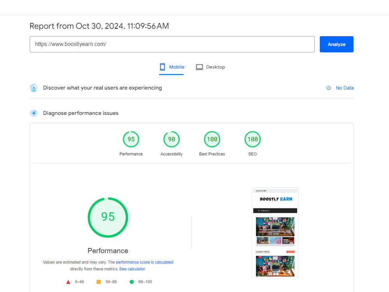Click the Accessibility label
389x292 pixels.
[x=172, y=154]
